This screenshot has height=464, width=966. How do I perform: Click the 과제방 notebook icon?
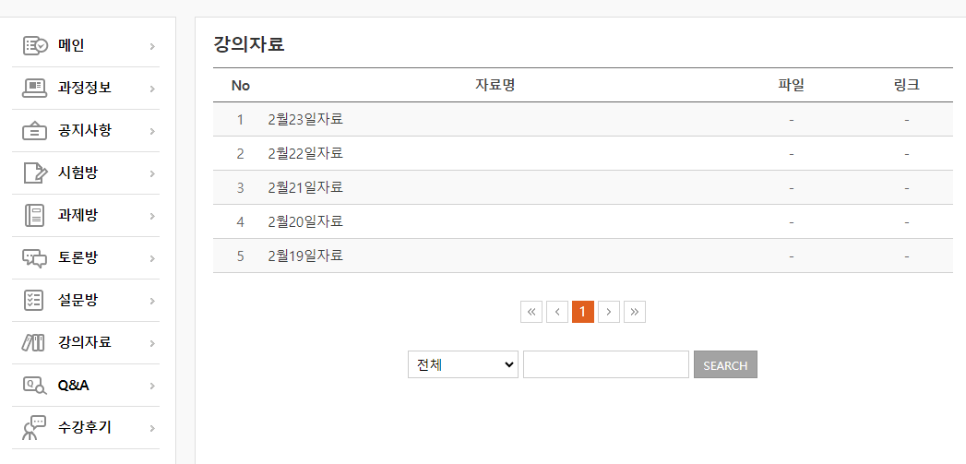[x=35, y=215]
